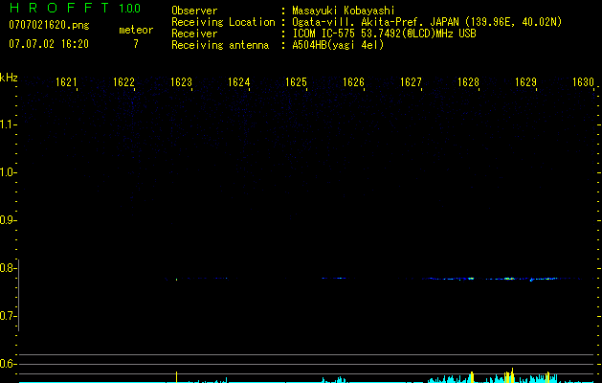The width and height of the screenshot is (602, 383).
Task: Click the bright echo spot near 1628
Action: pos(471,279)
